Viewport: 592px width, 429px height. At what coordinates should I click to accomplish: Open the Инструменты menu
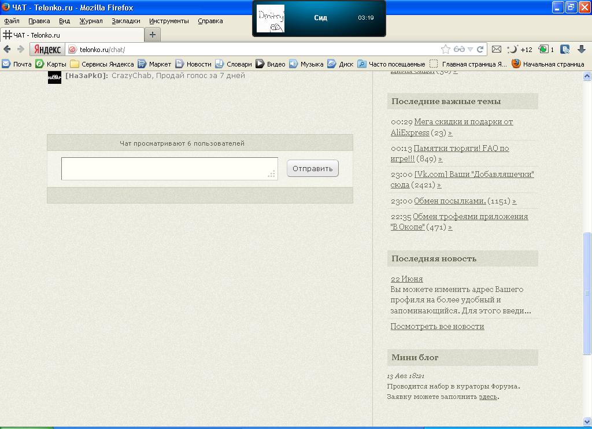[x=169, y=21]
